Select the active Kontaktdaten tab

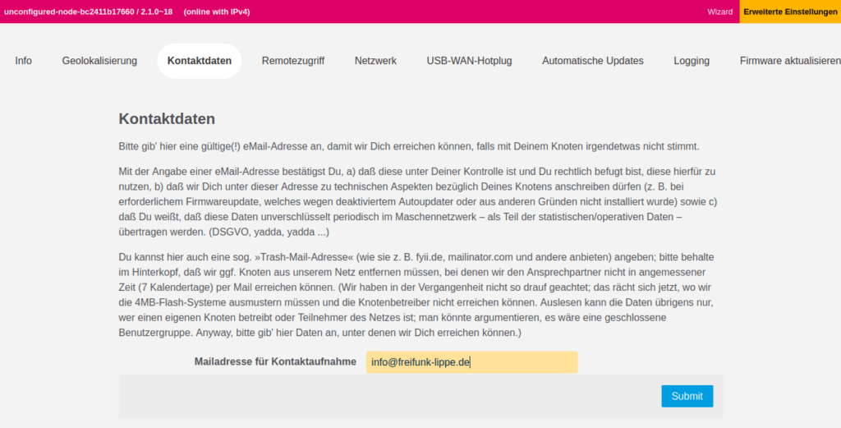200,61
